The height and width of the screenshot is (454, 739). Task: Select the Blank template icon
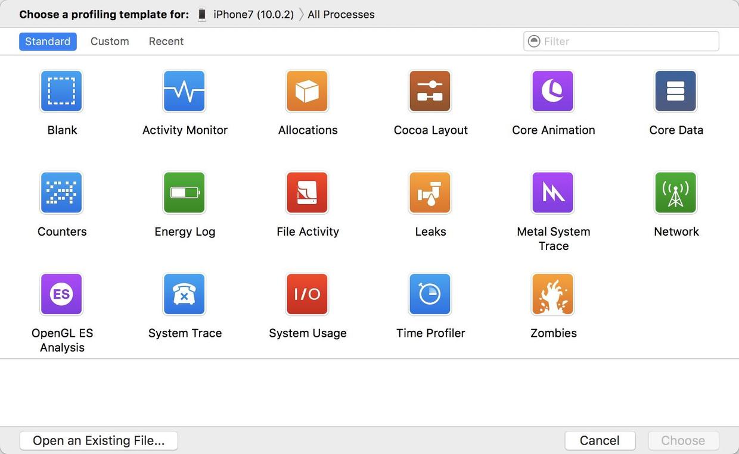click(61, 91)
